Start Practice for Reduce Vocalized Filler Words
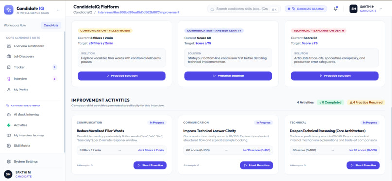The height and width of the screenshot is (181, 392). click(150, 166)
